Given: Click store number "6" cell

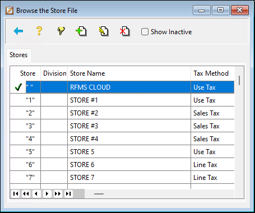Looking at the screenshot, I should (x=25, y=165).
